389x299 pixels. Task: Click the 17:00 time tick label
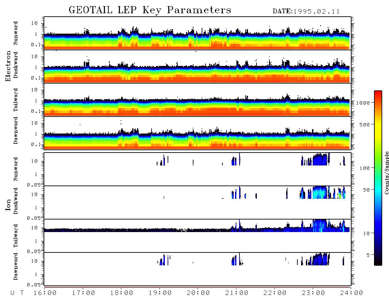[83, 293]
